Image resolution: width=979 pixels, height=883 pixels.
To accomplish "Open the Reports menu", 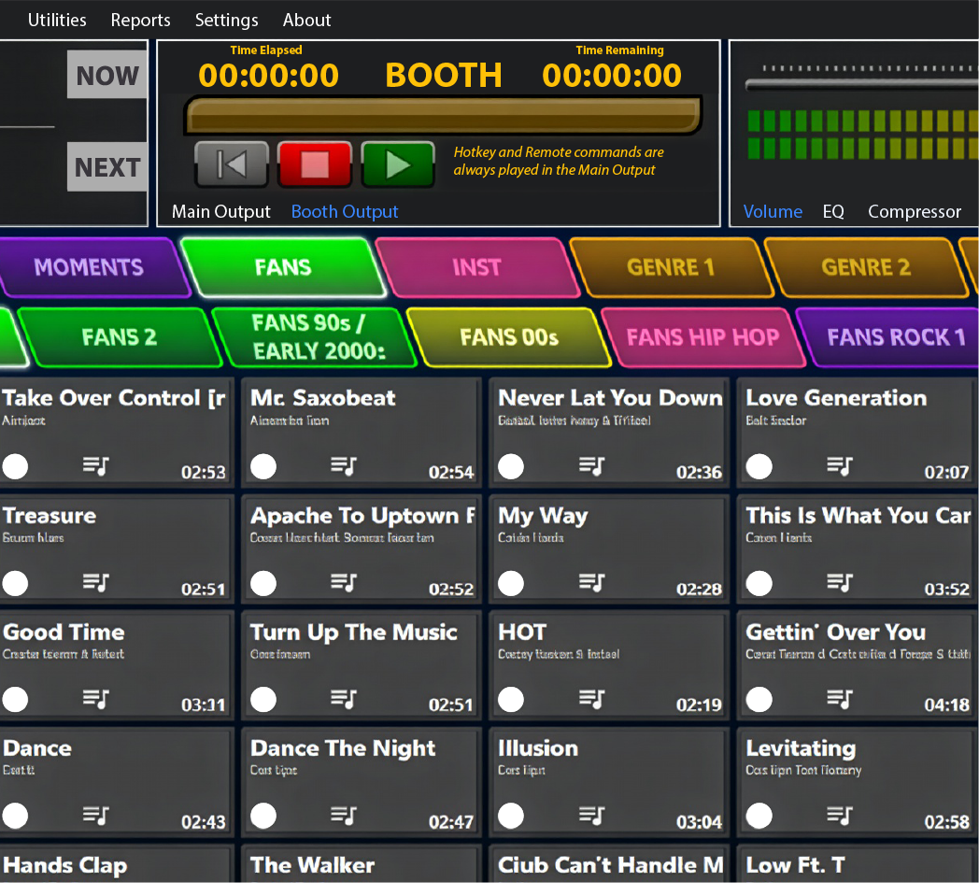I will pyautogui.click(x=140, y=20).
